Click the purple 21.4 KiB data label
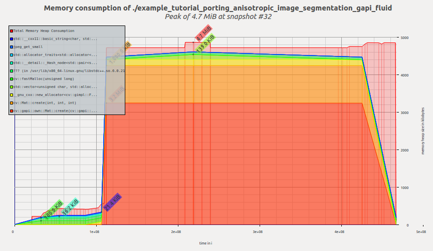Image resolution: width=433 pixels, height=251 pixels. point(112,201)
